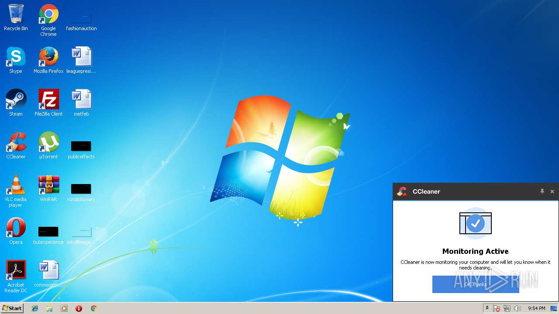Select the rundictionary desktop file

(x=81, y=192)
